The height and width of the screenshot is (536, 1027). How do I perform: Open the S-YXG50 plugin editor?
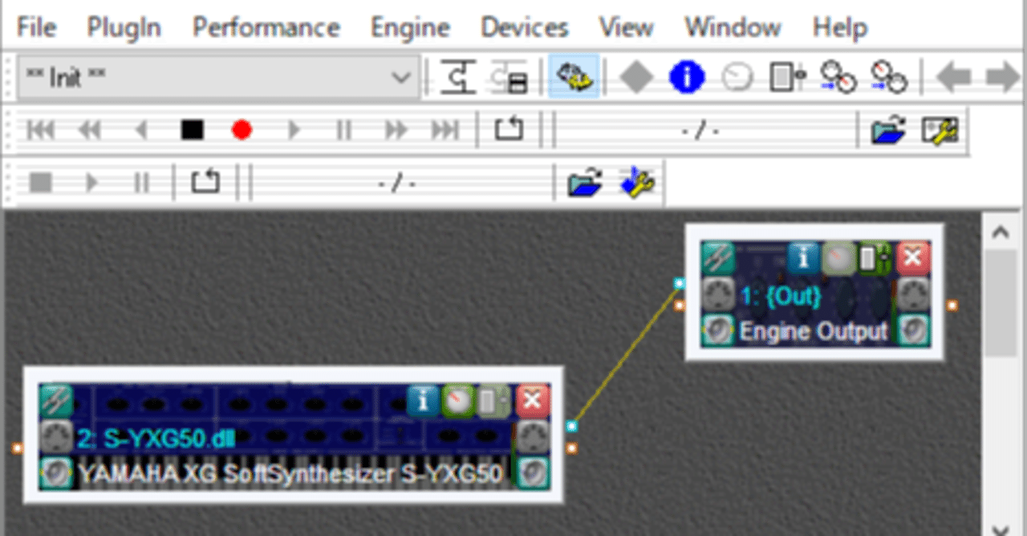pos(55,401)
